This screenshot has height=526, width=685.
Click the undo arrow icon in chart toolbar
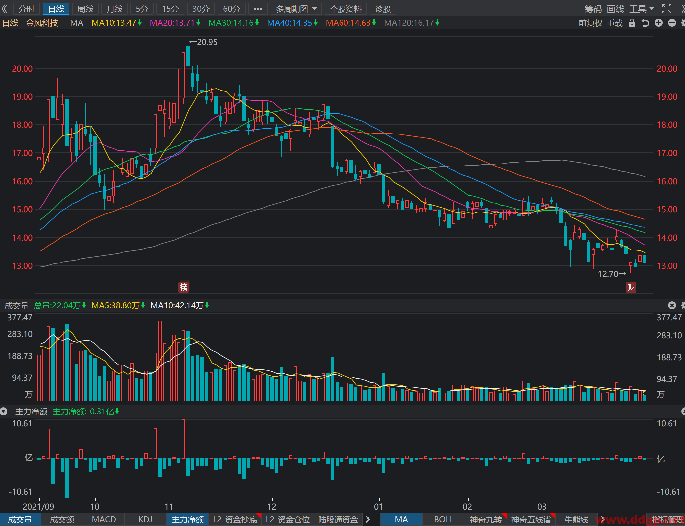(645, 23)
